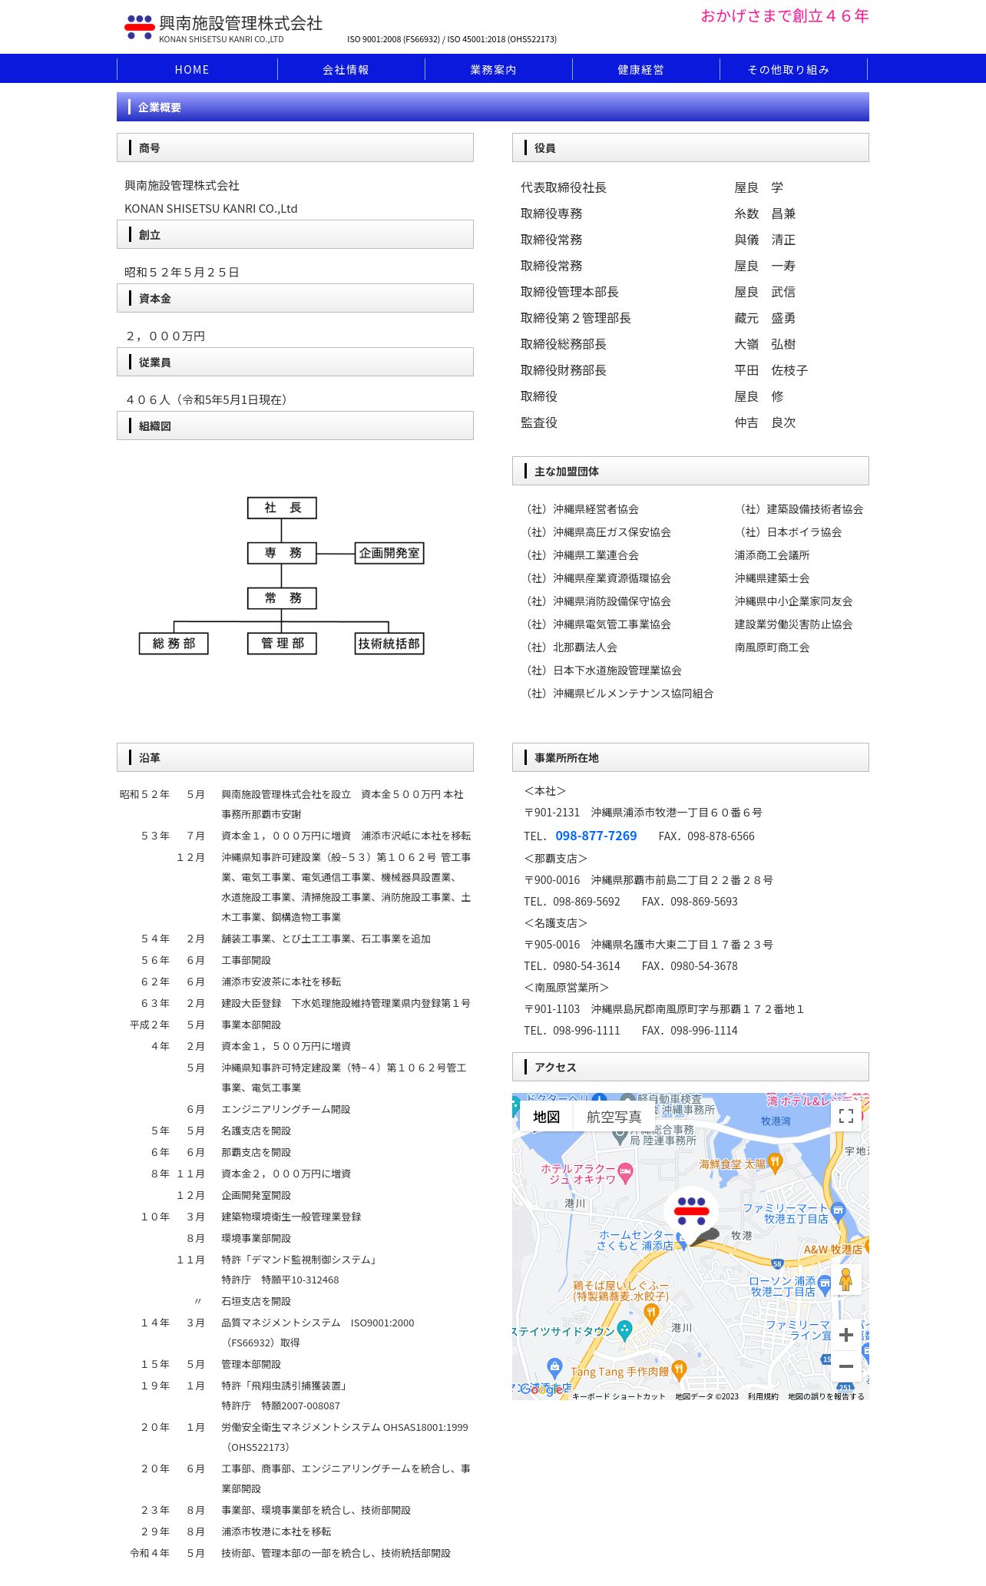
Task: Click （社）沖縄県ビルメンテナンス協同組合 entry
Action: (618, 694)
